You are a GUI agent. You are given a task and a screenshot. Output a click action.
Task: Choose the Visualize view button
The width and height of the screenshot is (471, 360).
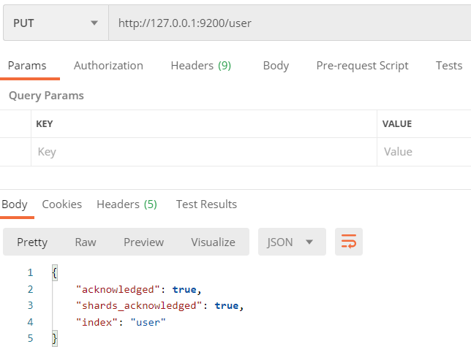coord(213,242)
